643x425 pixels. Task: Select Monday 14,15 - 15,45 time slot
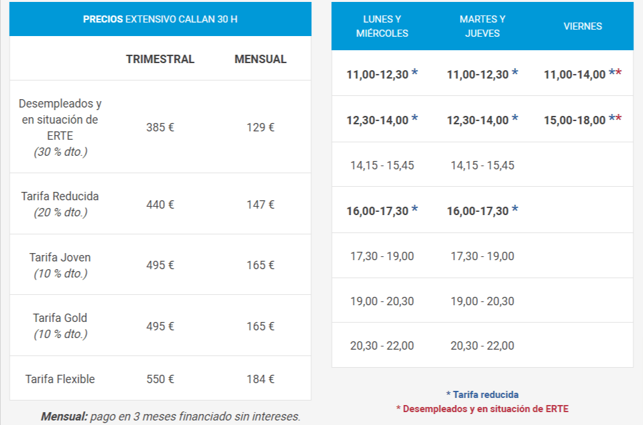pos(382,165)
